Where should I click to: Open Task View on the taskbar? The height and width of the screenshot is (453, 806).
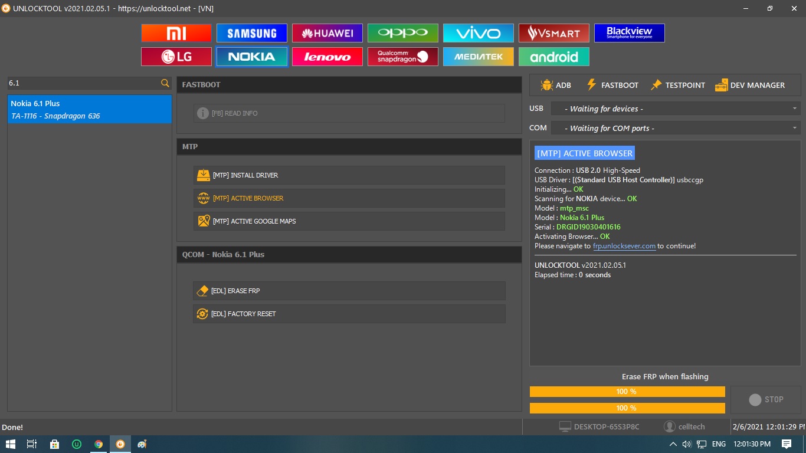click(x=32, y=444)
